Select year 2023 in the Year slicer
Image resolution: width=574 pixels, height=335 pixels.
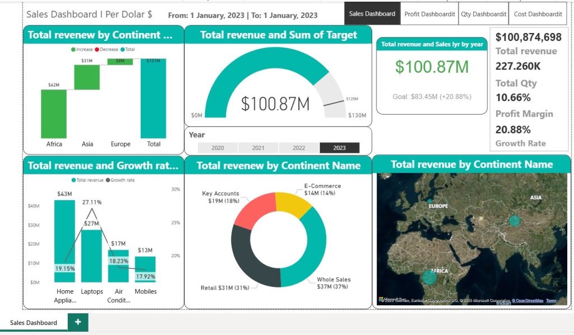tap(339, 148)
